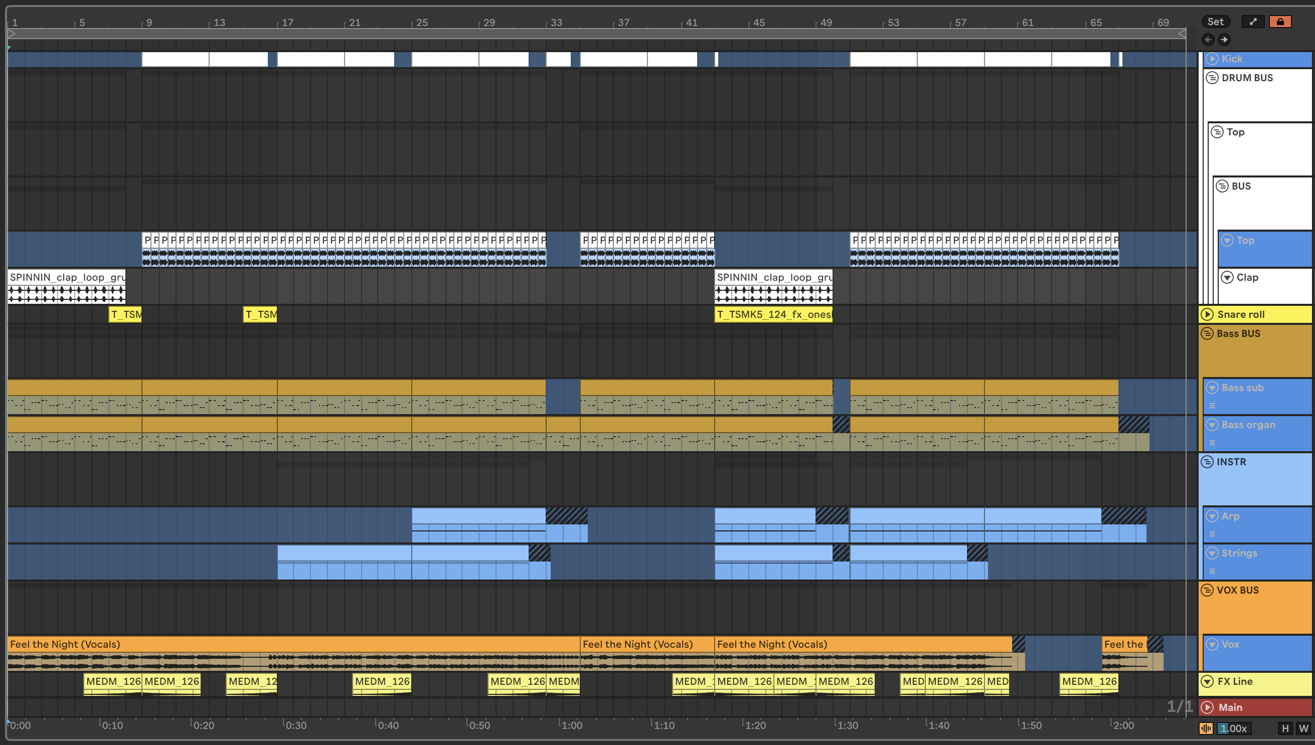
Task: Fold the Bass sub track
Action: click(x=1212, y=388)
